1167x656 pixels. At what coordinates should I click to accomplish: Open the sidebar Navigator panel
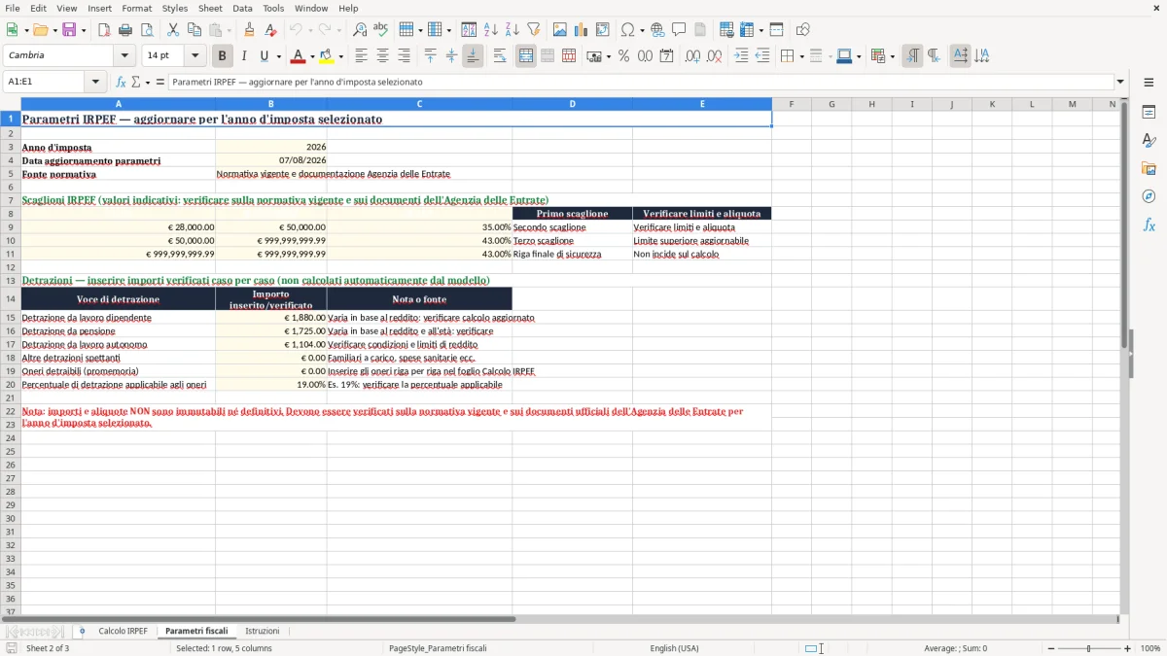[x=1149, y=196]
